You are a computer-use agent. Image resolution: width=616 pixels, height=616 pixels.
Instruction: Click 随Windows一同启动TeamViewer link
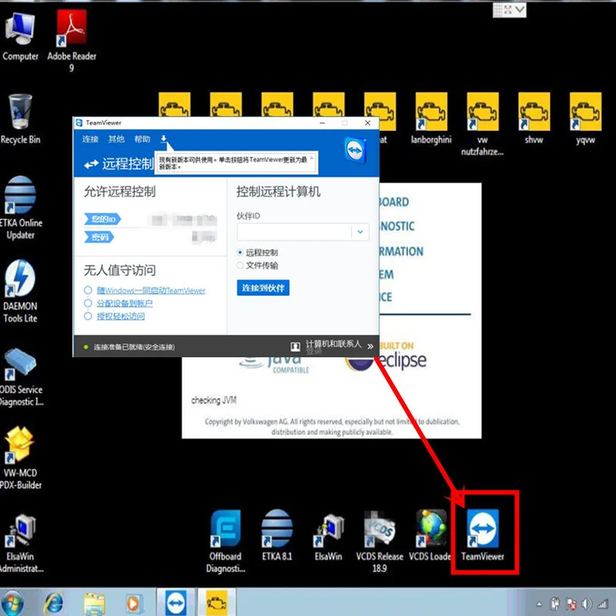pyautogui.click(x=151, y=290)
